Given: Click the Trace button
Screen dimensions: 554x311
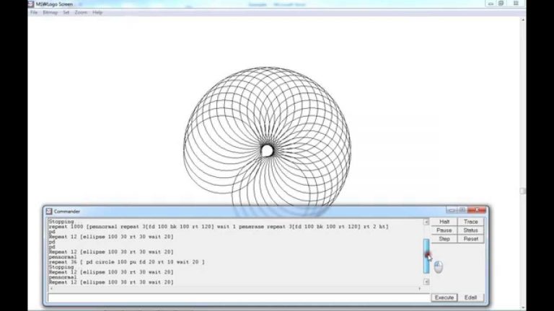Looking at the screenshot, I should [x=470, y=222].
